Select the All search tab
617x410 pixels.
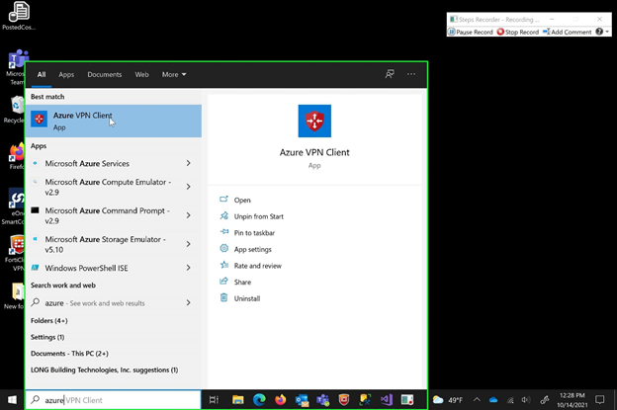click(42, 74)
